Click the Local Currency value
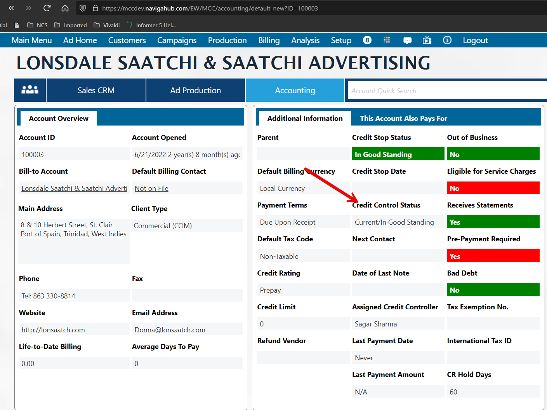This screenshot has height=410, width=547. tap(304, 188)
